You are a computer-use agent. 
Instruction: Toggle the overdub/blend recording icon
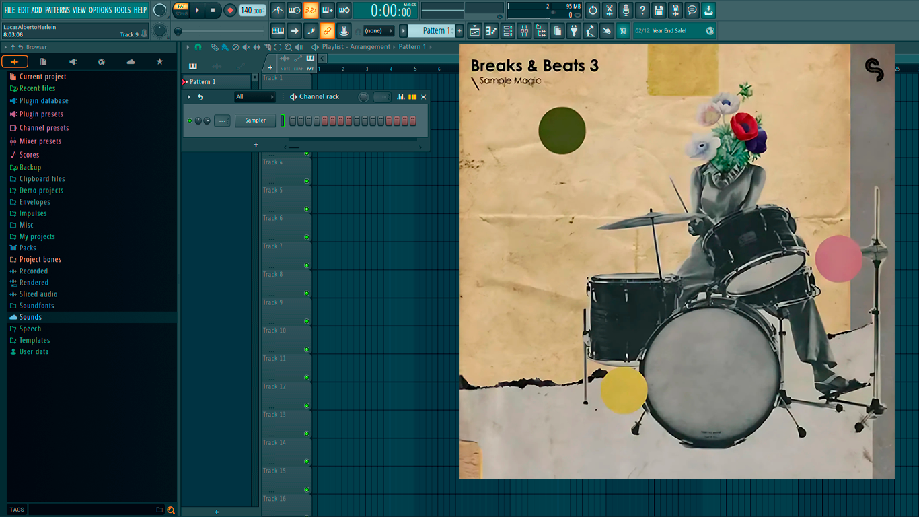[x=328, y=10]
